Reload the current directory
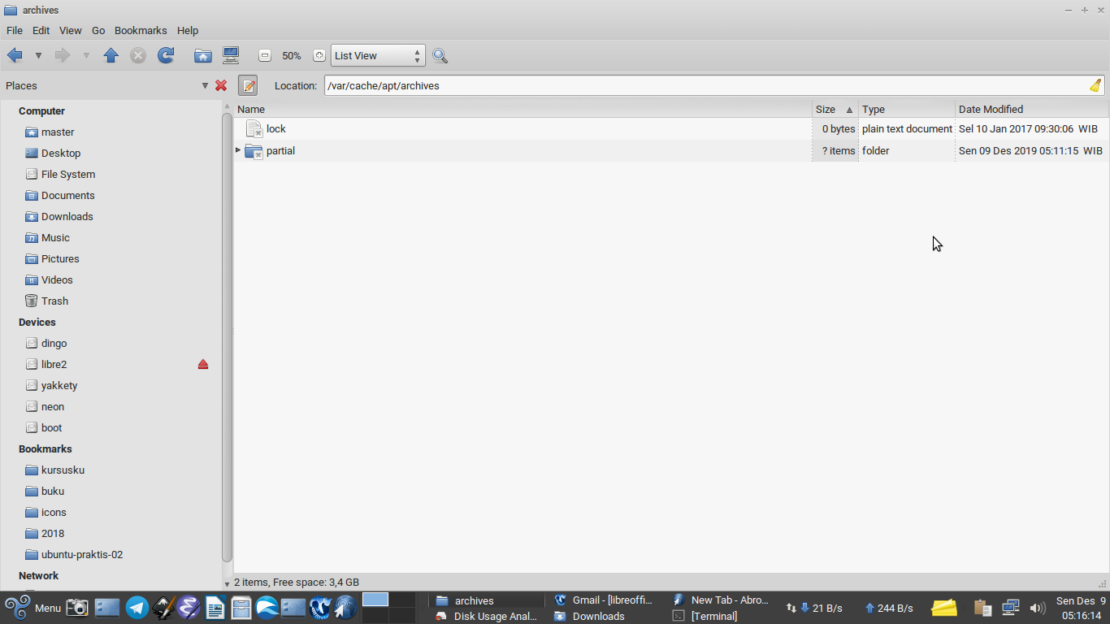1110x624 pixels. click(x=166, y=55)
